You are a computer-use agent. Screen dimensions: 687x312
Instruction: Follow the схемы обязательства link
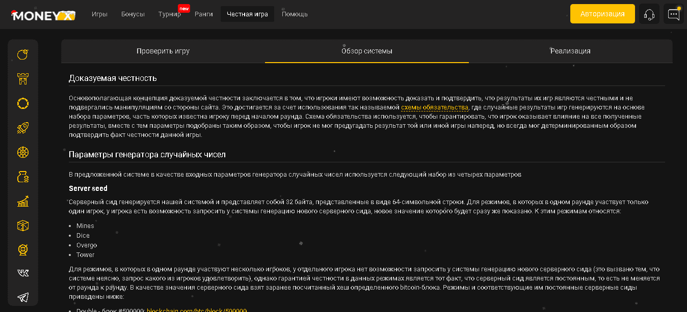pos(434,107)
